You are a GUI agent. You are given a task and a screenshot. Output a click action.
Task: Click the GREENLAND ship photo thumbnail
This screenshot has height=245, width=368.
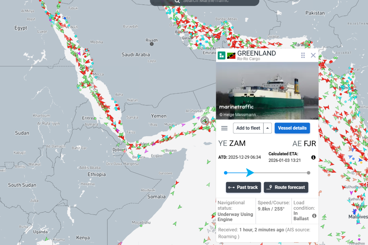pos(267,91)
